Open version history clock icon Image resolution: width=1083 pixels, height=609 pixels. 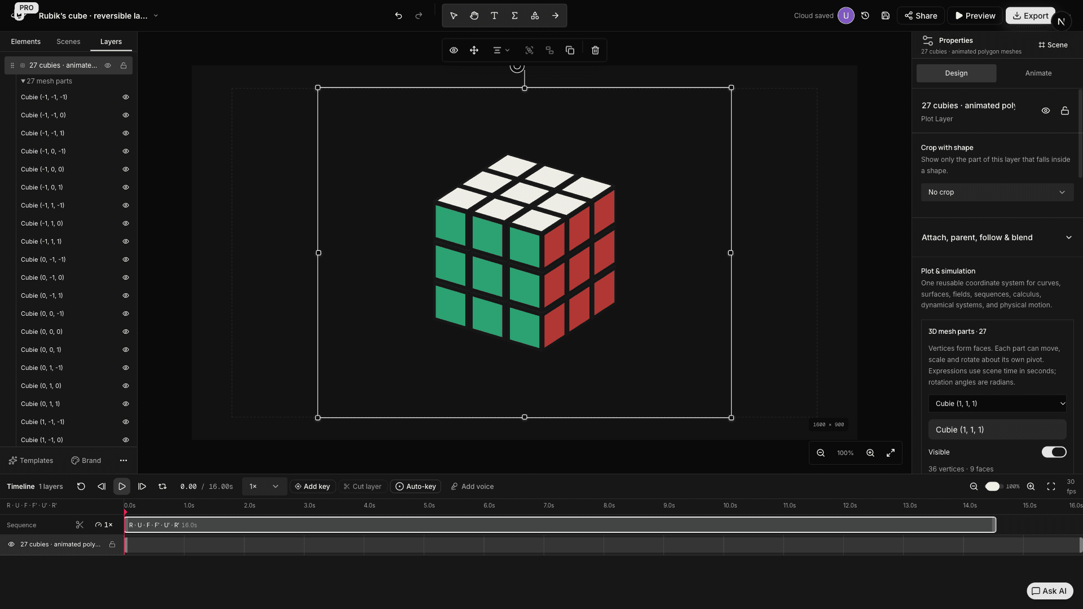point(865,16)
